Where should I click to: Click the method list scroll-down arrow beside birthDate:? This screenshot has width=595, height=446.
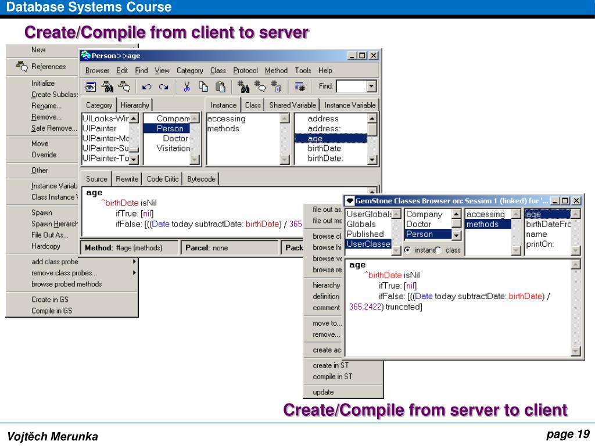(x=372, y=160)
